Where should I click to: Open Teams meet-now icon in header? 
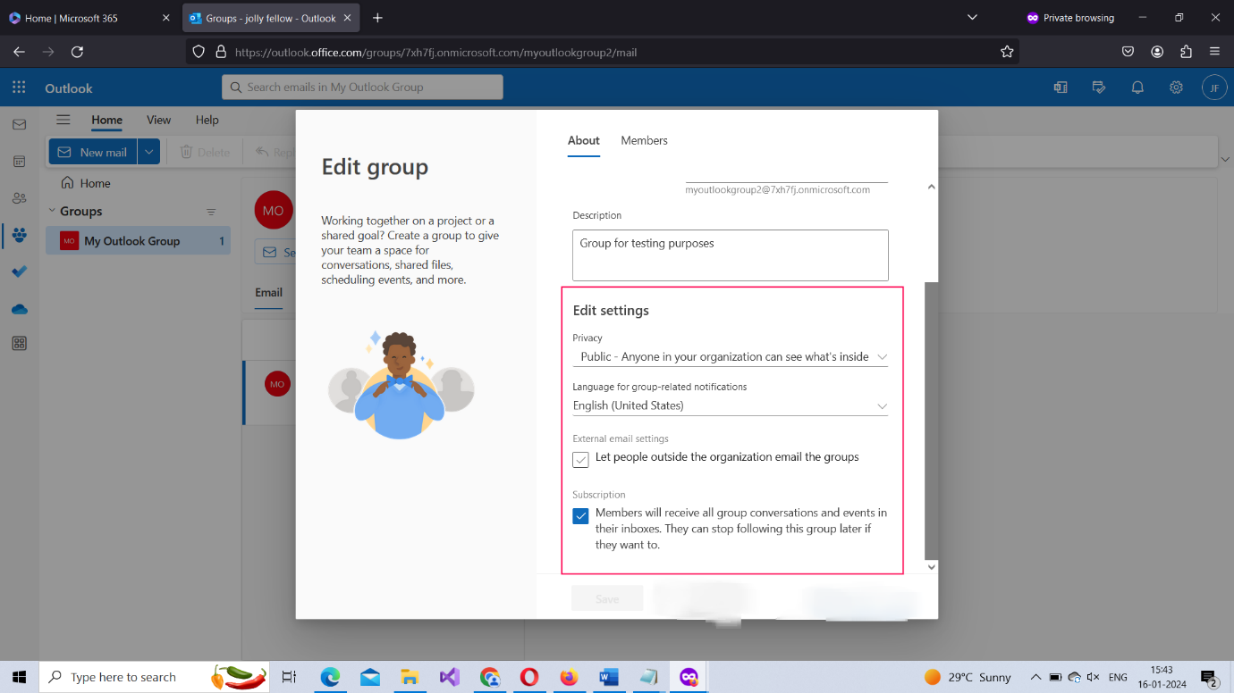point(1061,88)
